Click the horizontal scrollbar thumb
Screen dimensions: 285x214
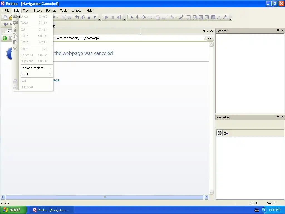105,197
